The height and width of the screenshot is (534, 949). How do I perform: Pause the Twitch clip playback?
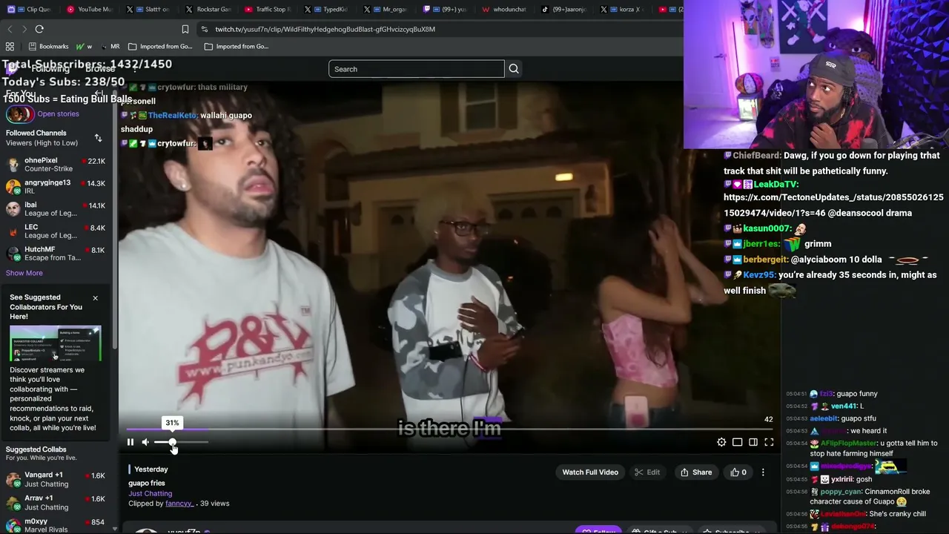click(x=130, y=442)
